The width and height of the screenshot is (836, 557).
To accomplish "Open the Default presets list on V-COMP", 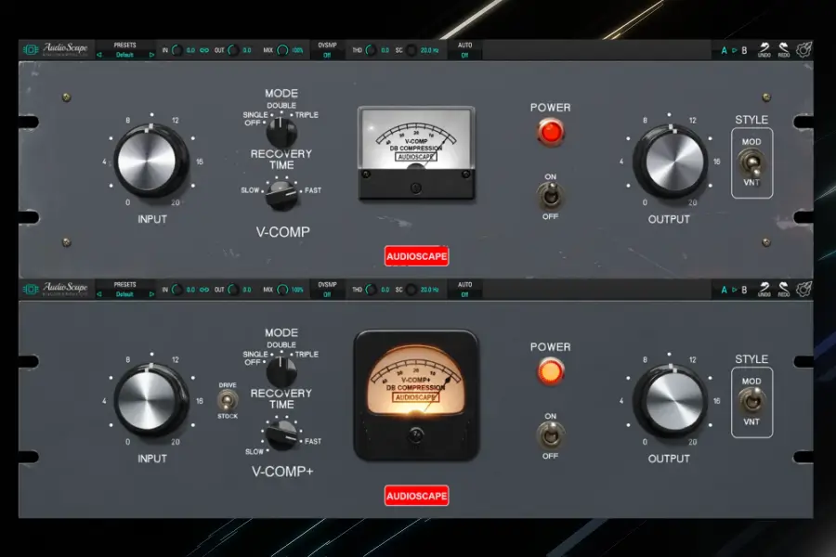I will point(124,55).
